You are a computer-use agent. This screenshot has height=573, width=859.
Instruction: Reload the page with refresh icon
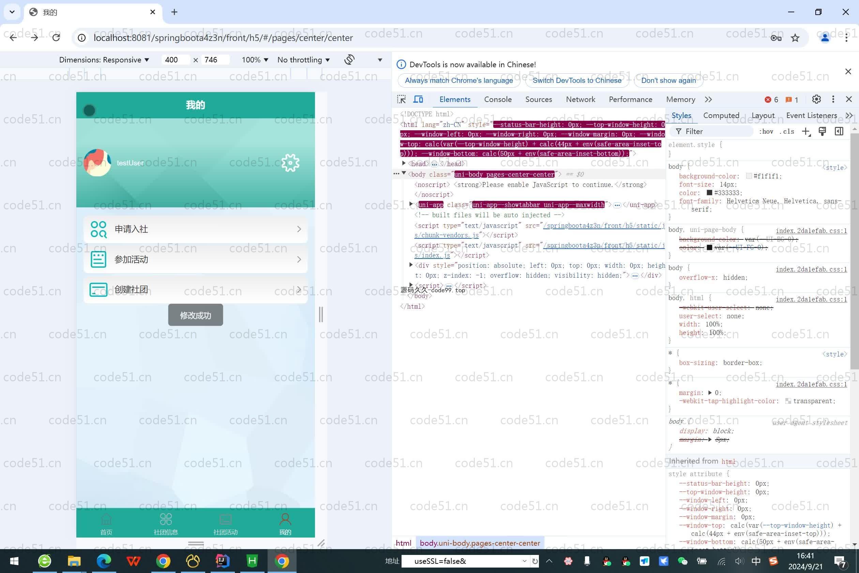(56, 38)
